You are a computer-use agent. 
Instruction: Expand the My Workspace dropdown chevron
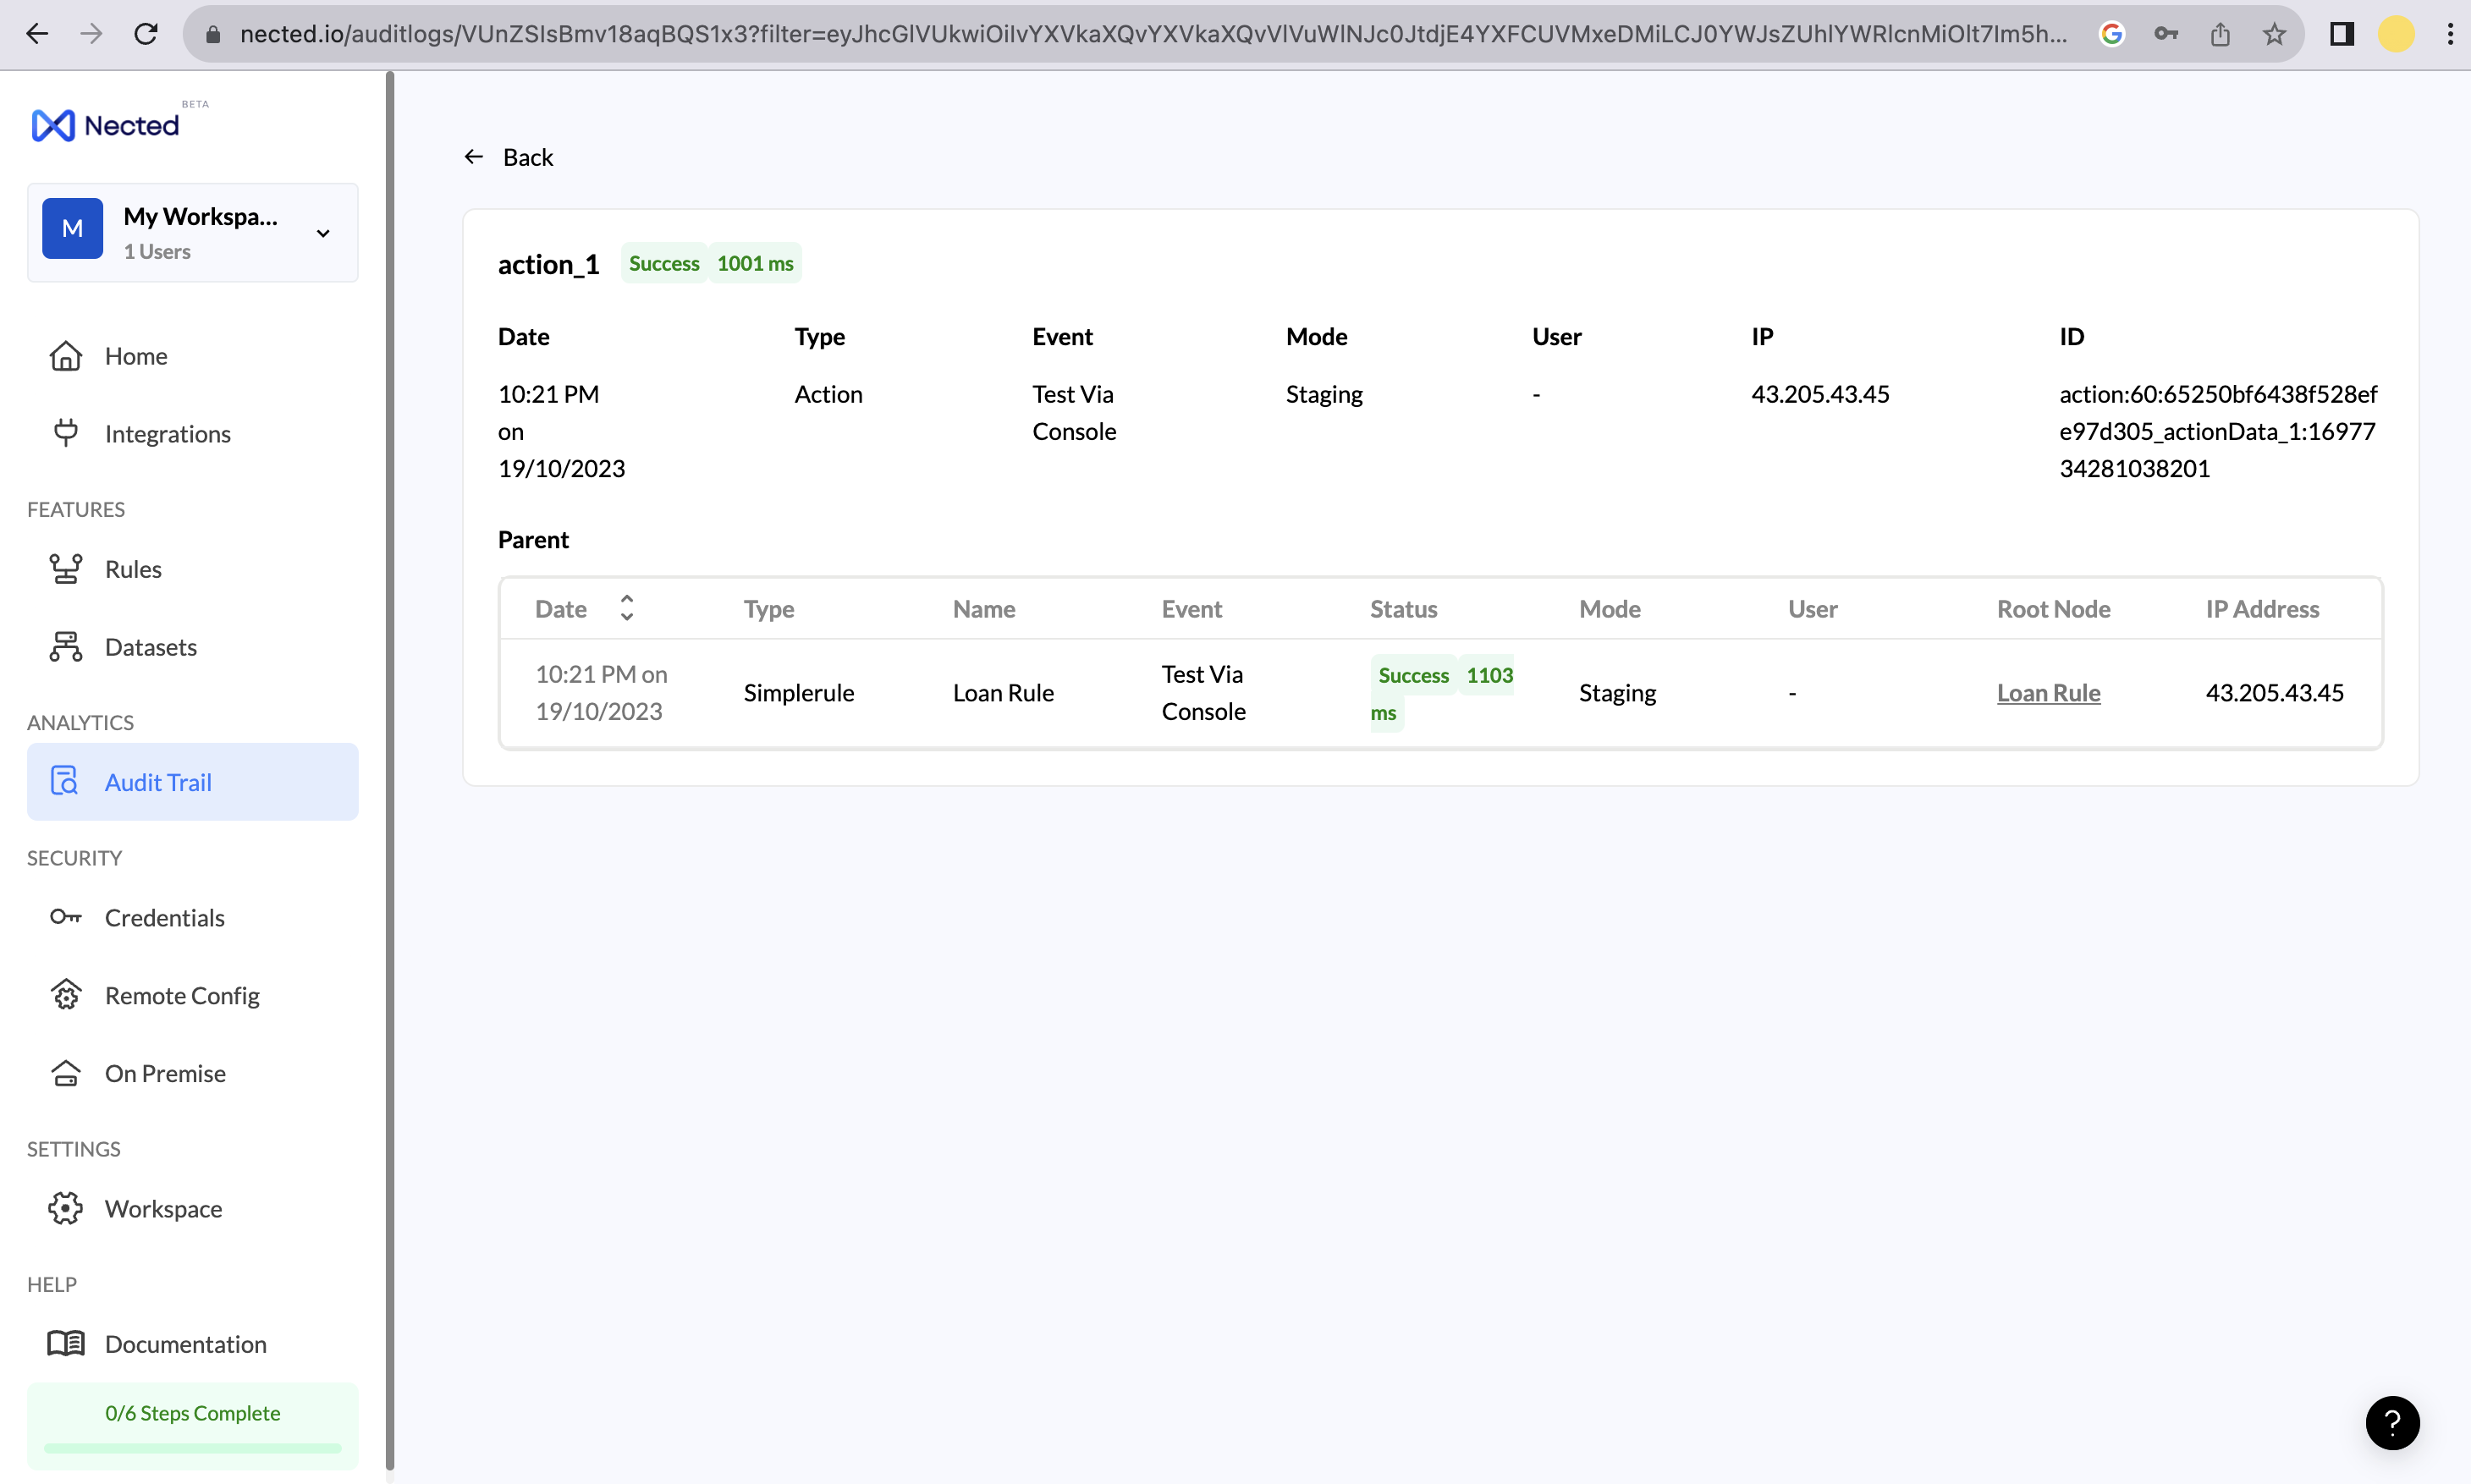(x=323, y=233)
